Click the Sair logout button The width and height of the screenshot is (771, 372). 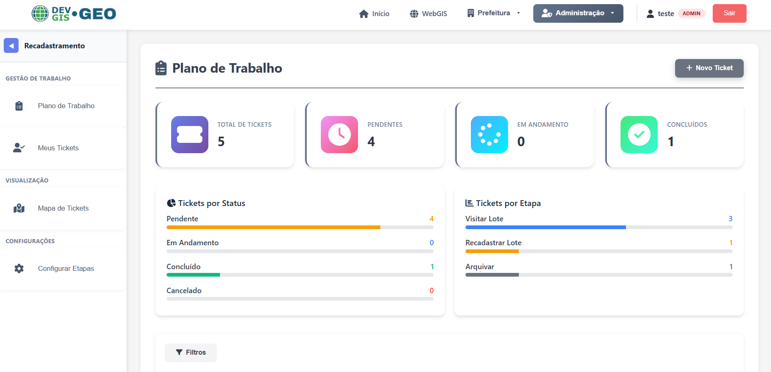click(x=729, y=13)
